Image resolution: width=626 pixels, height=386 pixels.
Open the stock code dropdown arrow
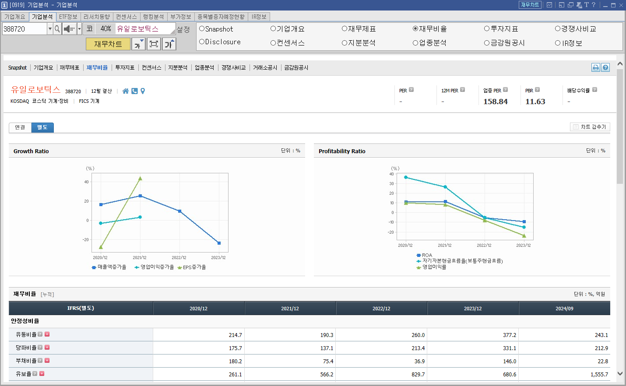coord(50,29)
